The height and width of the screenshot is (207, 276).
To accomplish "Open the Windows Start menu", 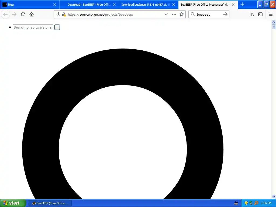I will (13, 203).
